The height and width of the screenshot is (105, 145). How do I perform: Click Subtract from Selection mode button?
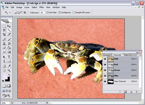pyautogui.click(x=21, y=13)
